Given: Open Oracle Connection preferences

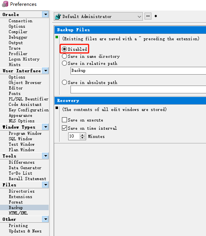Looking at the screenshot, I should coord(20,21).
